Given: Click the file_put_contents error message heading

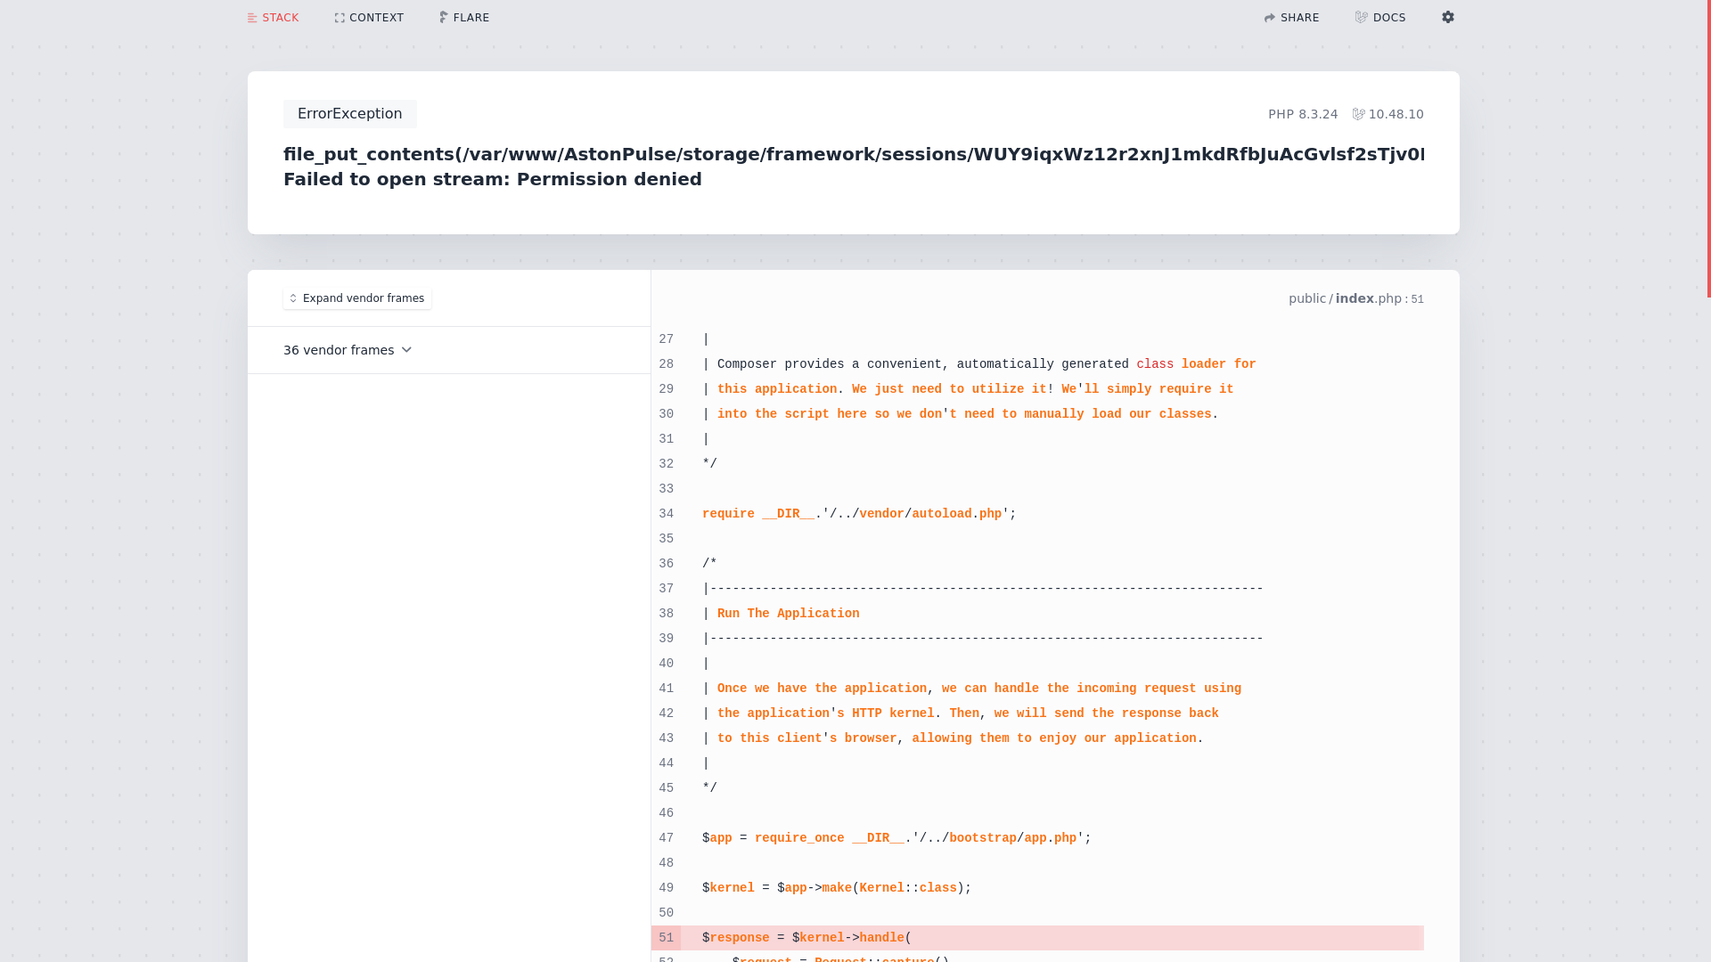Looking at the screenshot, I should [854, 154].
